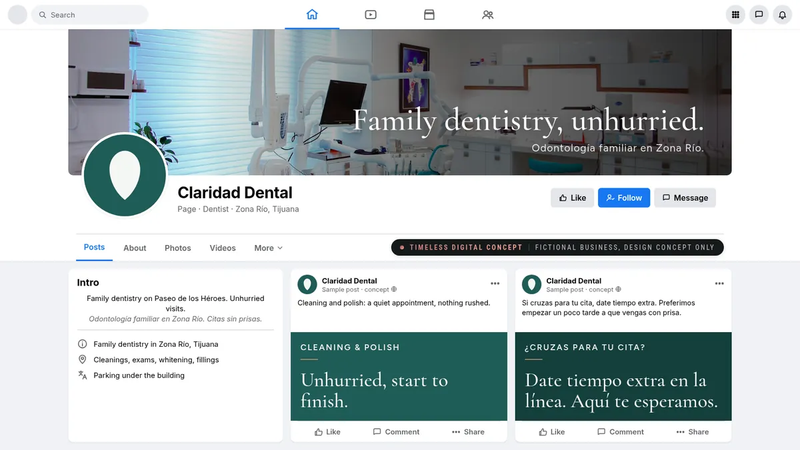Open the notifications bell
This screenshot has height=450, width=800.
point(783,15)
